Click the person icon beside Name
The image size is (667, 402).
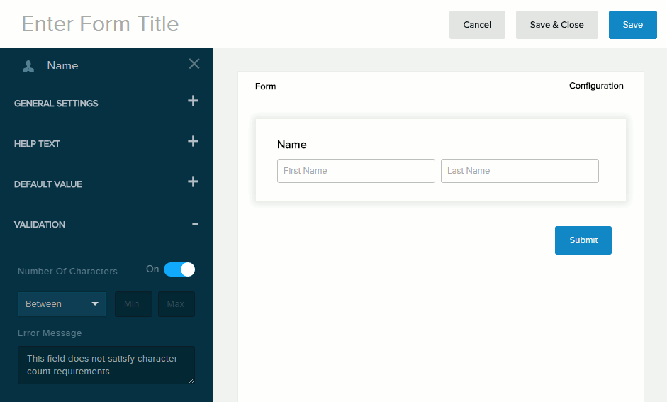[x=28, y=66]
